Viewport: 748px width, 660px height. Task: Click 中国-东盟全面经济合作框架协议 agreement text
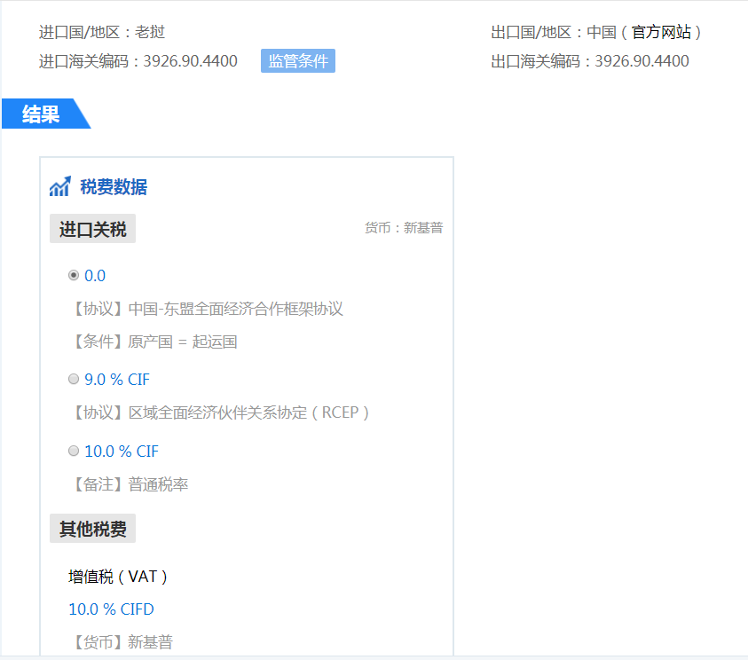(236, 309)
